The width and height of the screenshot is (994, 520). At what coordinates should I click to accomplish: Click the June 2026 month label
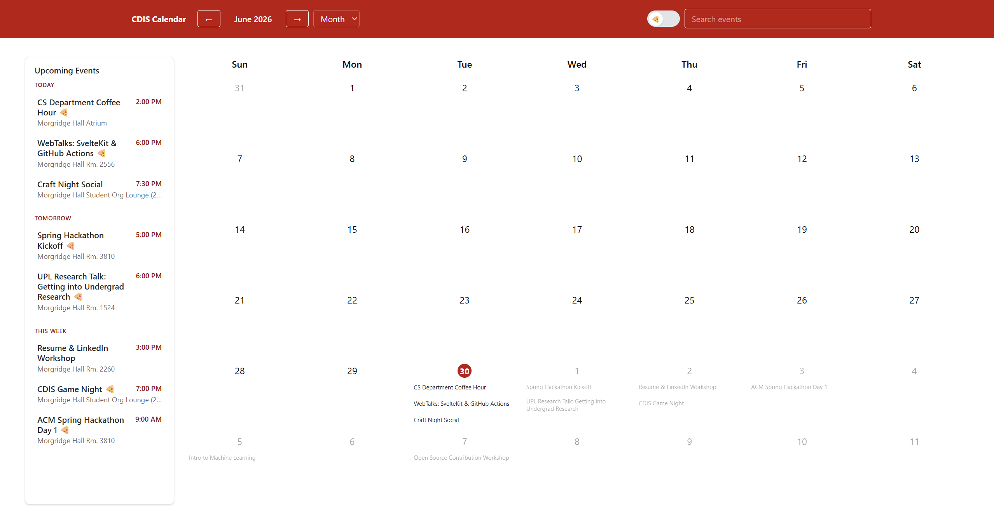click(x=253, y=19)
